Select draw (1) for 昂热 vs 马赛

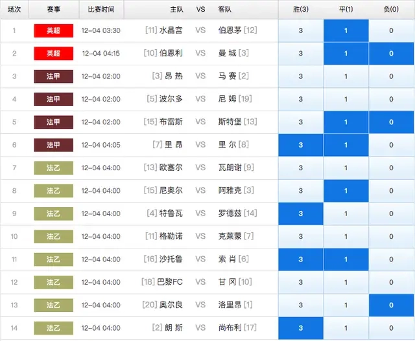tap(346, 76)
